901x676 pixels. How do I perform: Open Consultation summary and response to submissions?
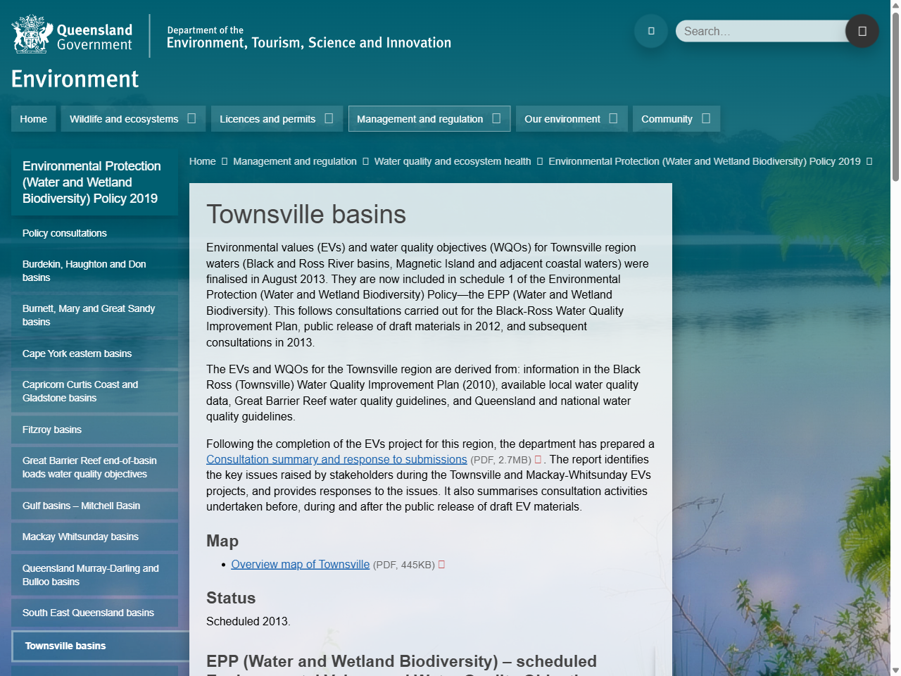coord(336,459)
